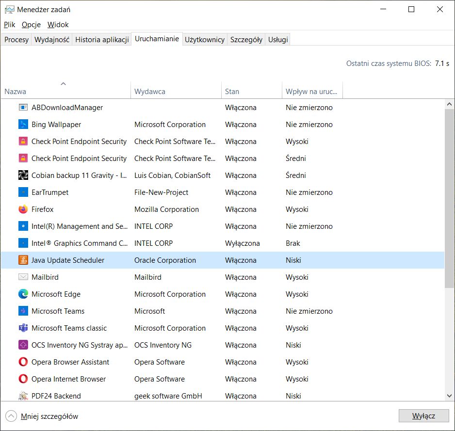Click the Microsoft Edge icon
The height and width of the screenshot is (431, 455).
pos(23,294)
